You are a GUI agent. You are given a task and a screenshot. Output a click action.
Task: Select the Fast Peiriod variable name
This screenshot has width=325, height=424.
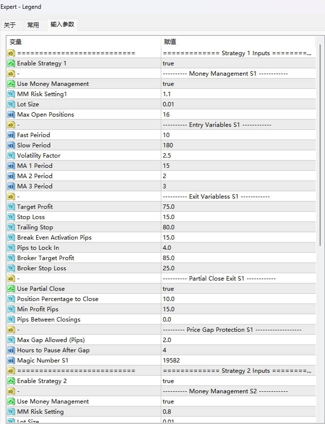34,135
